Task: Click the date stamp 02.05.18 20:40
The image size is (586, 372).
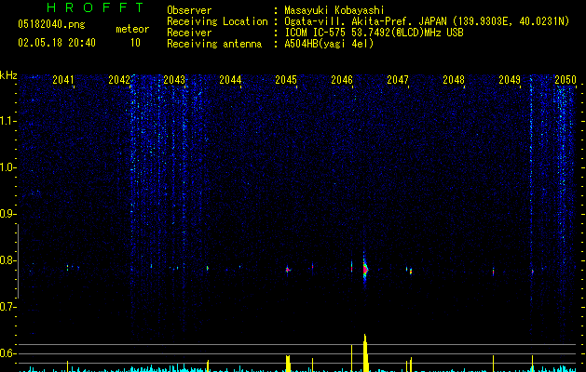Action: coord(57,43)
